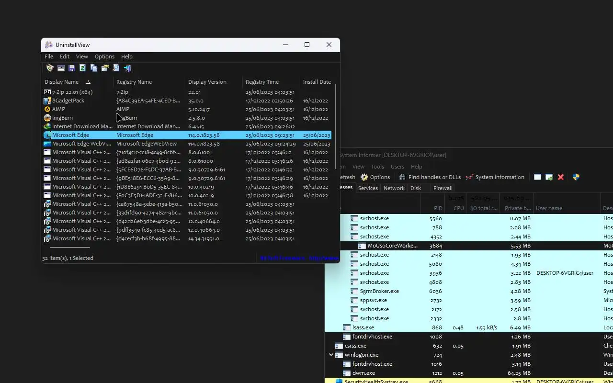Sort by the Registry Name column header
Viewport: 613px width, 383px height.
(149, 82)
